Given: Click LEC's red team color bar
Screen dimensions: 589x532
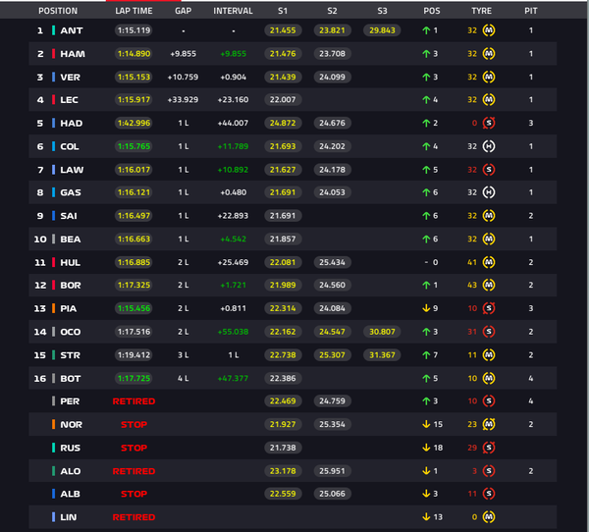Looking at the screenshot, I should [x=53, y=99].
